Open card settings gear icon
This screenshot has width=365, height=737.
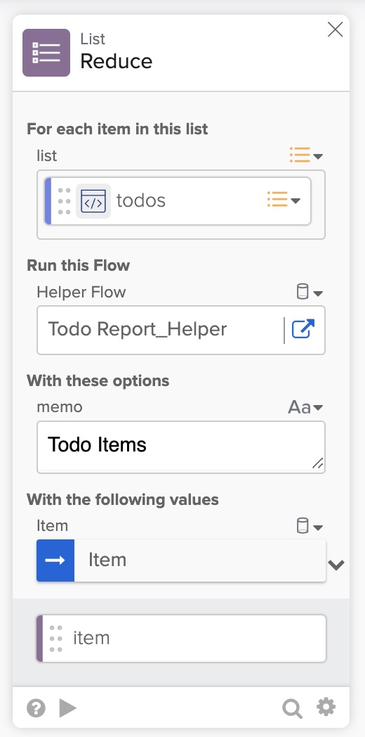click(326, 707)
